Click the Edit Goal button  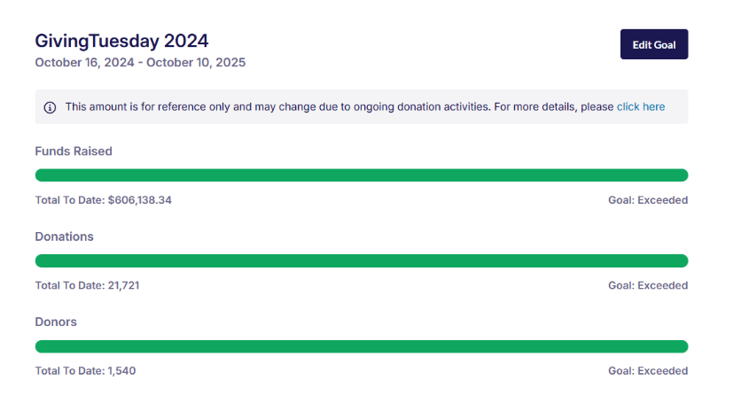[653, 44]
